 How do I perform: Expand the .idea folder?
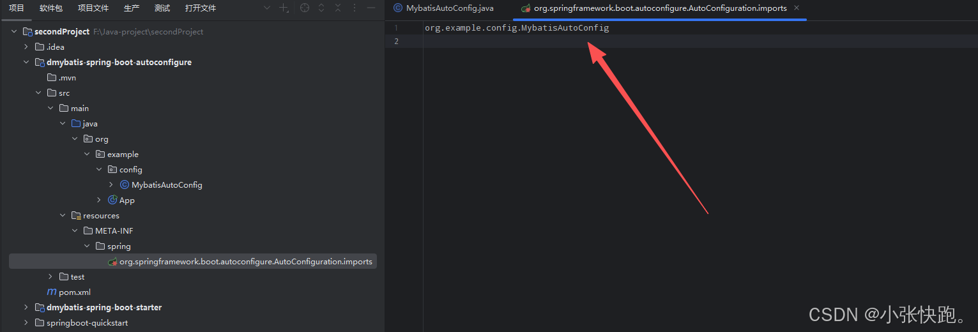26,47
